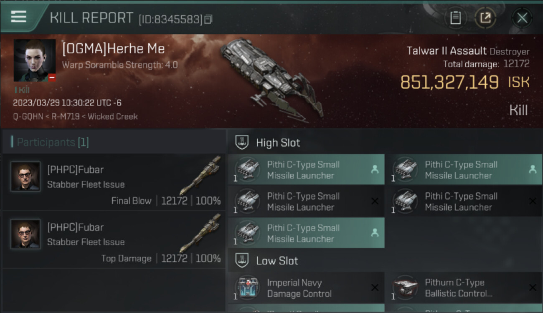Open the hamburger menu icon
The image size is (543, 313).
pyautogui.click(x=18, y=17)
